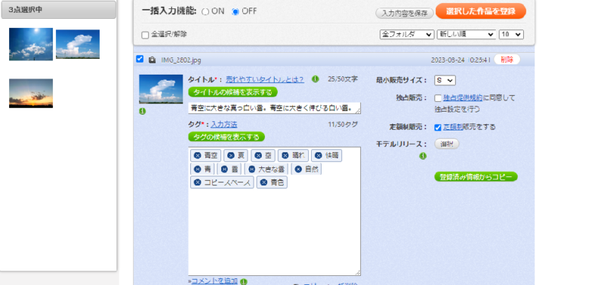Uncheck the 定額制販売をする checkbox
The height and width of the screenshot is (285, 604).
(438, 127)
